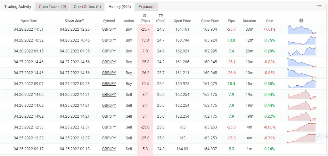Click GBPJPY link in 04.28.2022 11:51 row

(109, 29)
